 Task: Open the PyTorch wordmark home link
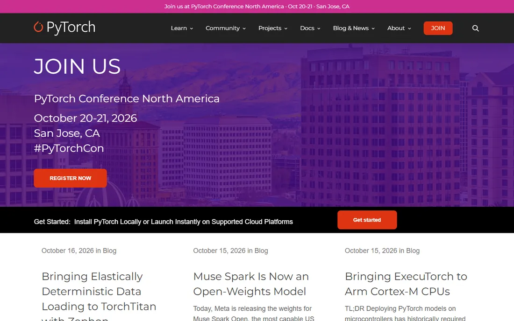tap(71, 28)
